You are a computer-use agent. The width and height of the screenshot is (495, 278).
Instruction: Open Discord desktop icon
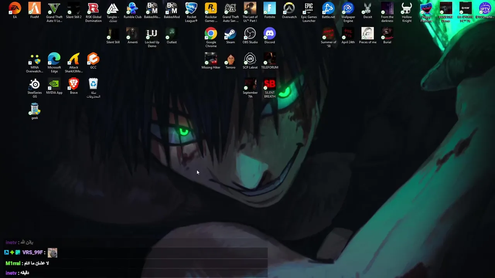[270, 34]
